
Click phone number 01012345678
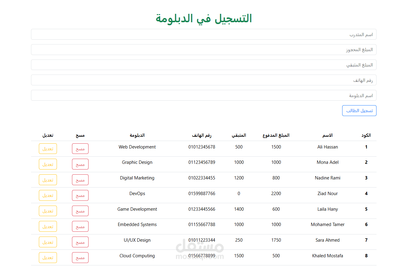point(202,147)
